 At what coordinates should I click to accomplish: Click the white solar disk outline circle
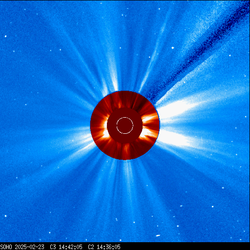pyautogui.click(x=125, y=125)
